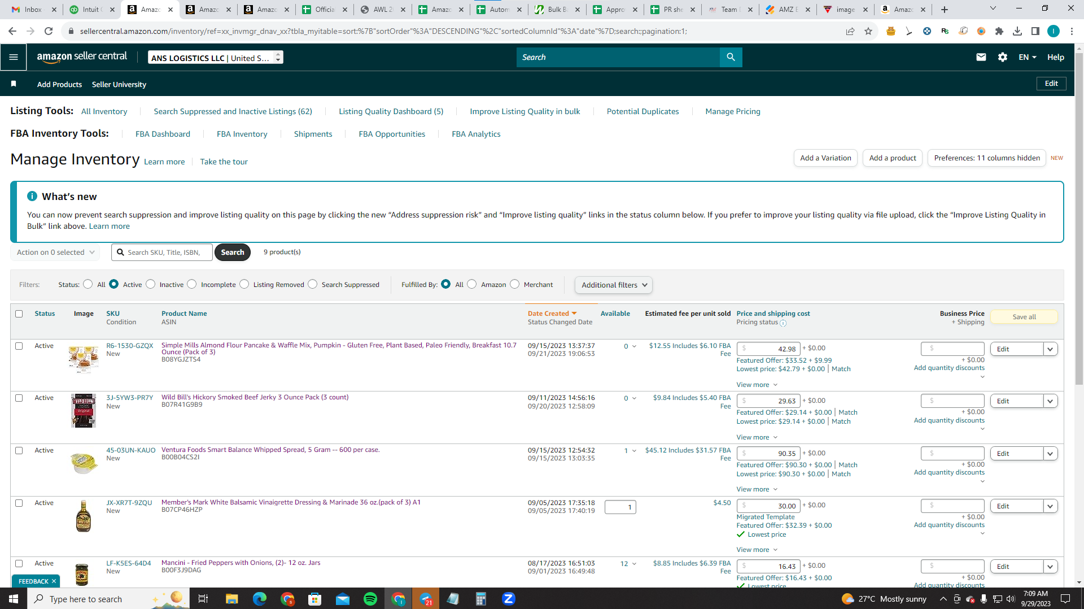
Task: Reload the page with the refresh icon
Action: coord(49,31)
